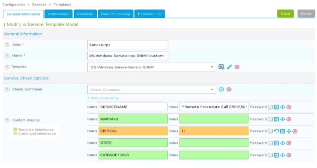Remove the EXTRAOPTIONS macro row
This screenshot has width=317, height=168.
pyautogui.click(x=289, y=155)
